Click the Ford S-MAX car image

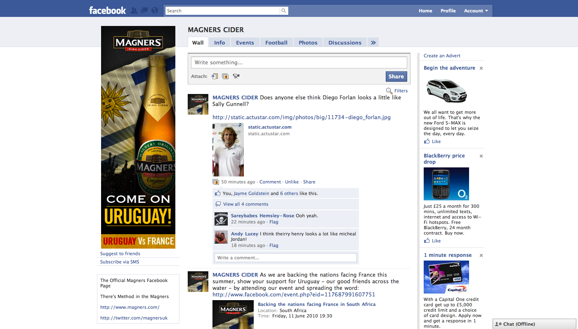446,90
